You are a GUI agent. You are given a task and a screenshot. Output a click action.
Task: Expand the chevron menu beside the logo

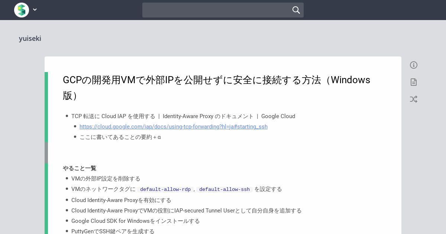tap(35, 10)
